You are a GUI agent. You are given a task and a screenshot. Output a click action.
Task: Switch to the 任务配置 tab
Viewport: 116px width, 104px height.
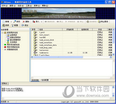pos(45,80)
